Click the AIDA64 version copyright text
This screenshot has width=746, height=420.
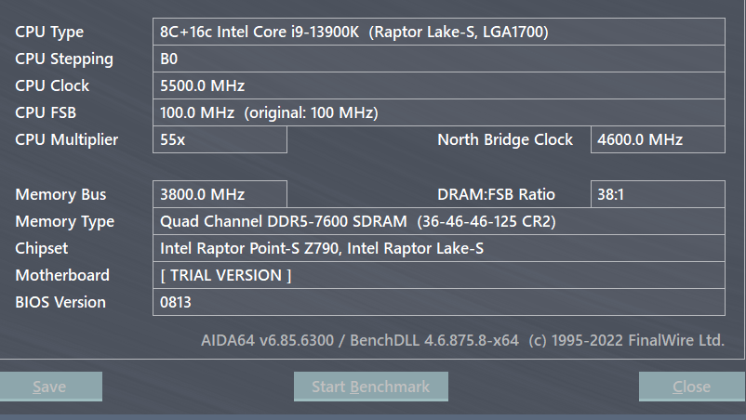pos(462,340)
